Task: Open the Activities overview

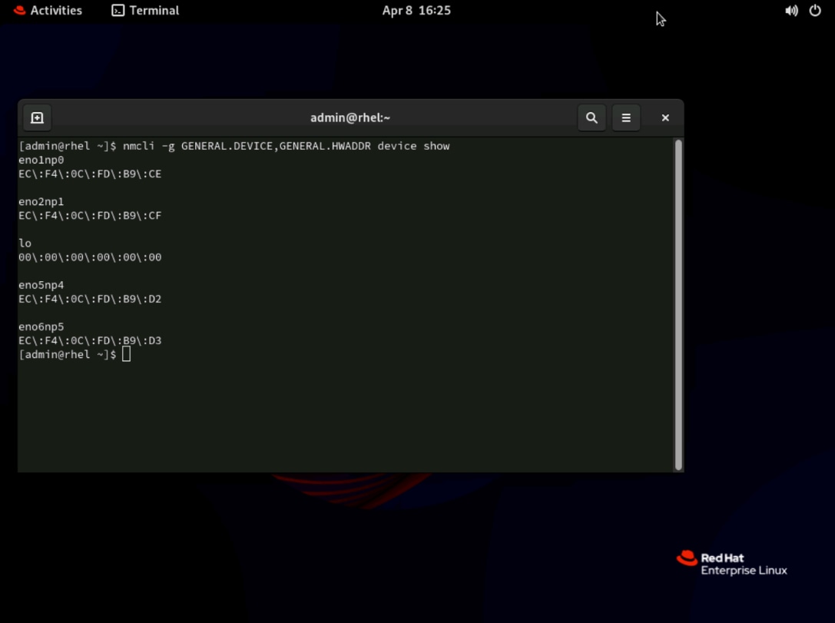Action: (x=48, y=10)
